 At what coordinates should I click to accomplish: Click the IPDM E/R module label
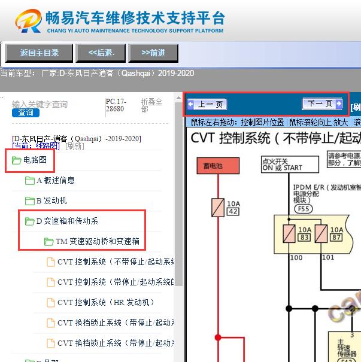pos(327,193)
